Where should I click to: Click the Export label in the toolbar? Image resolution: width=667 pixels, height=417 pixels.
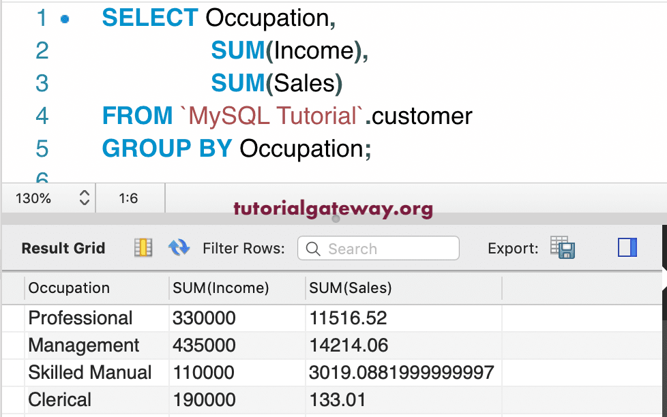(x=512, y=249)
